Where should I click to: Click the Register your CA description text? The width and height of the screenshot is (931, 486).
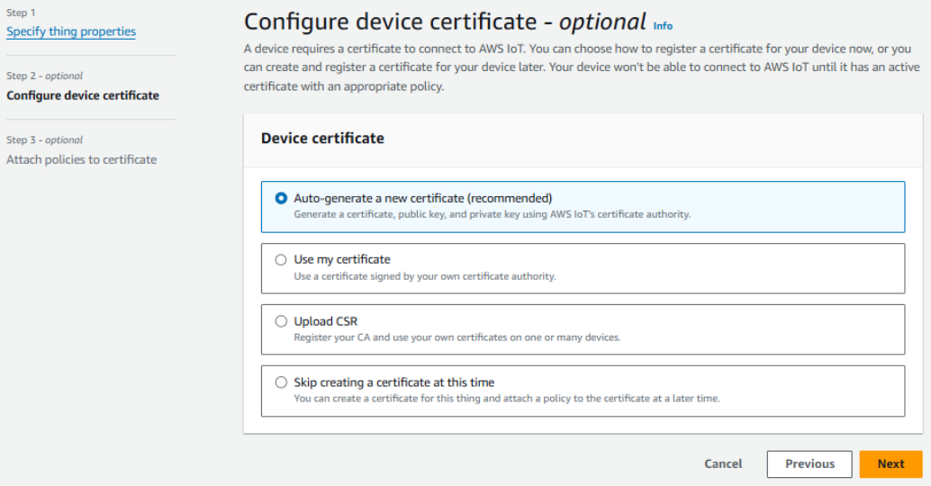pos(456,337)
